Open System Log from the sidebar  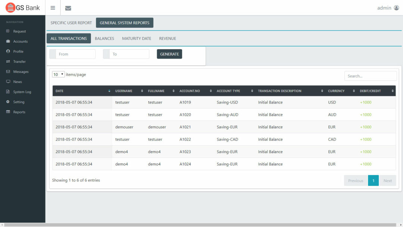tap(8, 91)
